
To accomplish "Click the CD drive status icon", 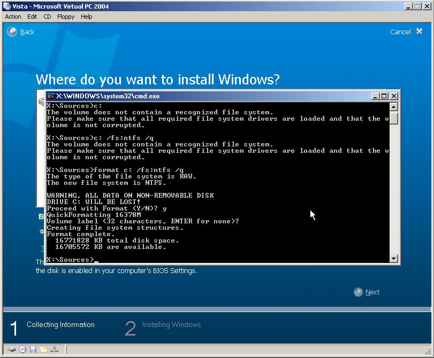I will coord(22,349).
